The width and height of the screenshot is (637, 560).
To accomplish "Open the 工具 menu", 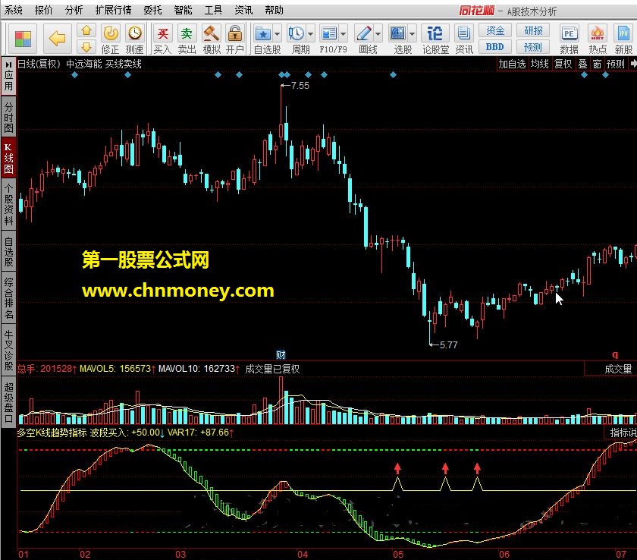I will pos(213,10).
